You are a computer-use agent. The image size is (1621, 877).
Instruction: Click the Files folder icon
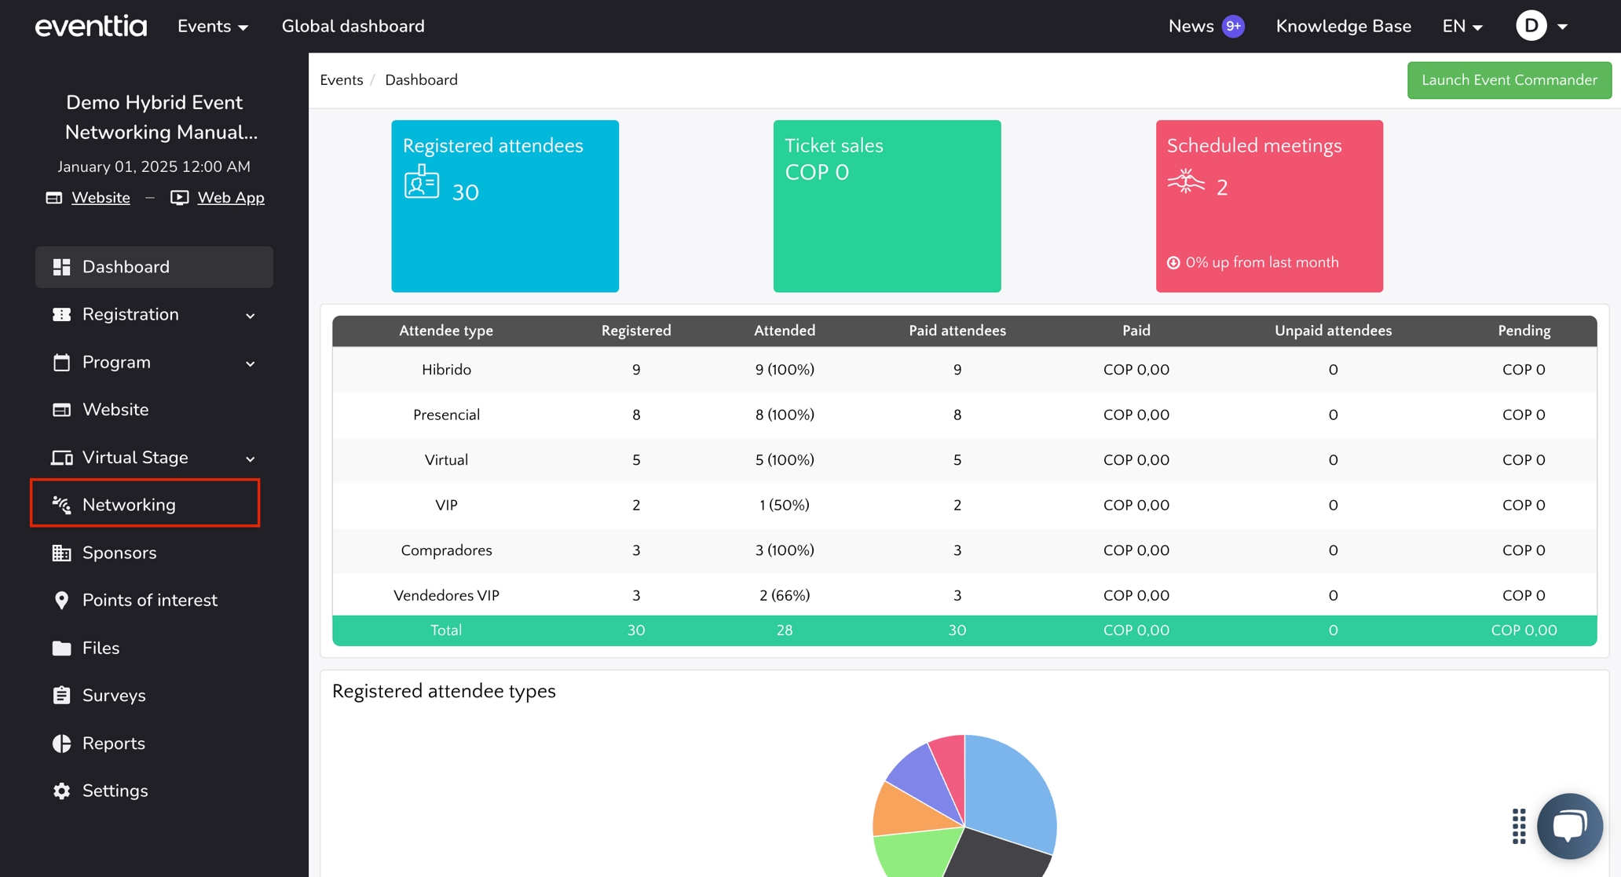[x=61, y=648]
